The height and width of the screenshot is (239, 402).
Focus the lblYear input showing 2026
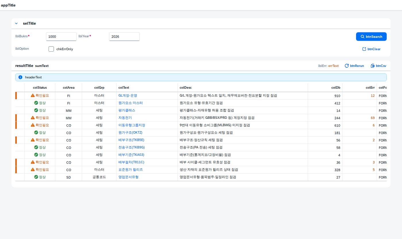pyautogui.click(x=124, y=36)
